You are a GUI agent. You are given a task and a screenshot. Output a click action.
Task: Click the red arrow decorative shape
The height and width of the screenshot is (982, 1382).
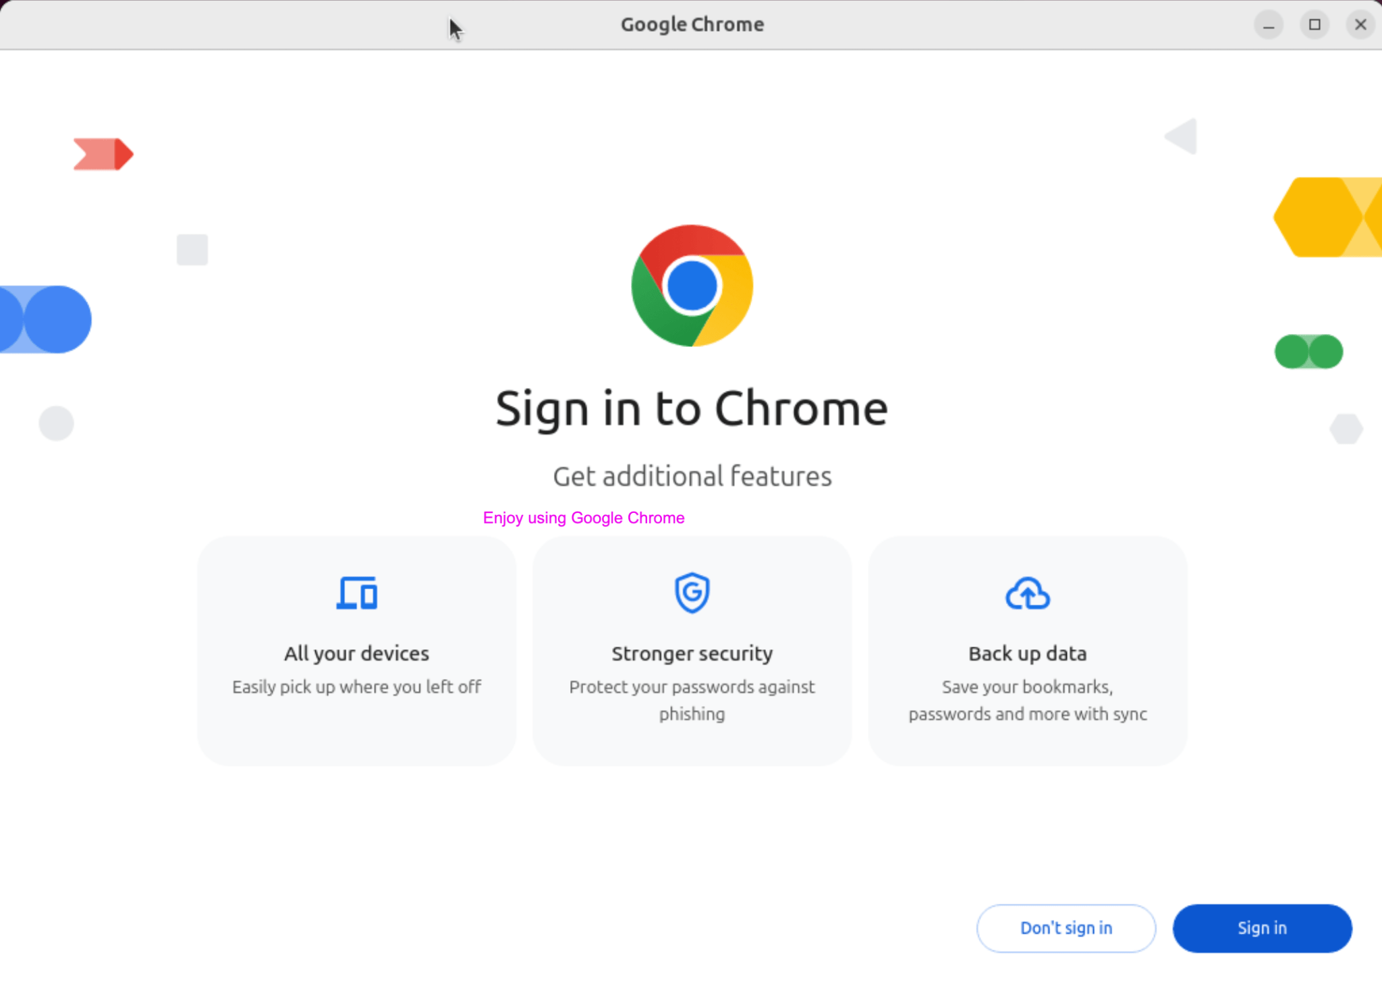(x=103, y=154)
